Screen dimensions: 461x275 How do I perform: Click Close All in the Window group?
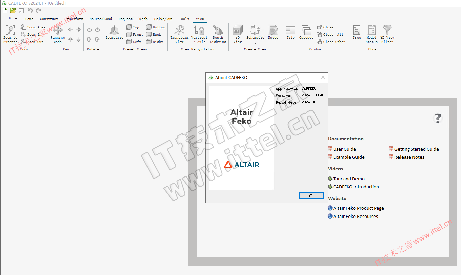point(330,34)
